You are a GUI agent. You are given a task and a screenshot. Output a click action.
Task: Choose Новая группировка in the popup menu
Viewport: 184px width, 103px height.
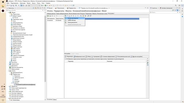(75, 18)
